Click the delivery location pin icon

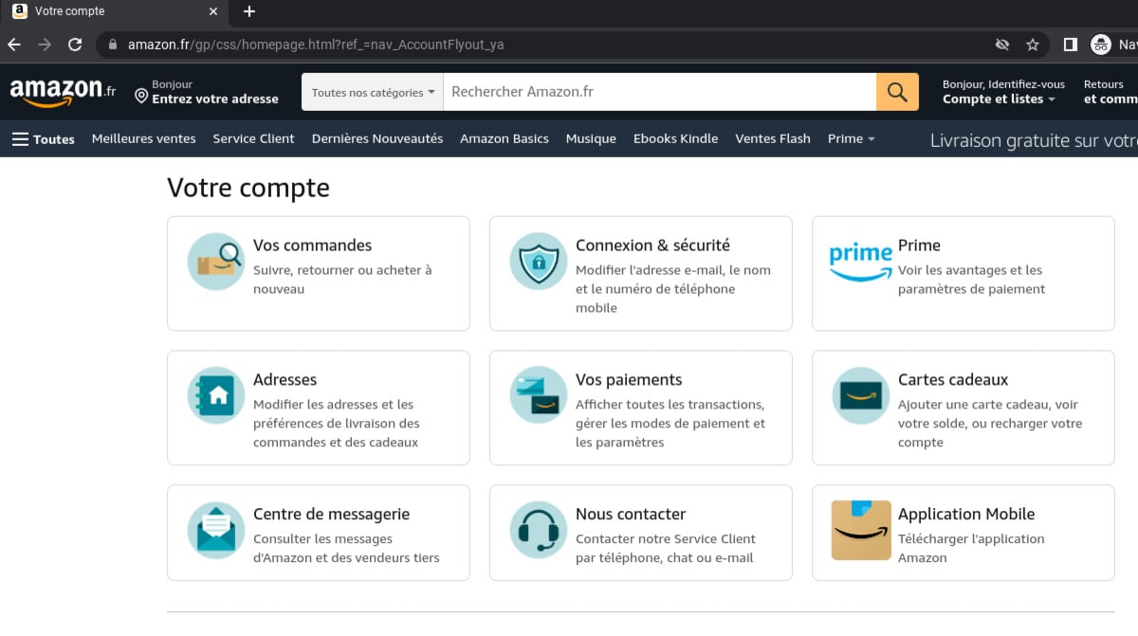click(x=141, y=96)
